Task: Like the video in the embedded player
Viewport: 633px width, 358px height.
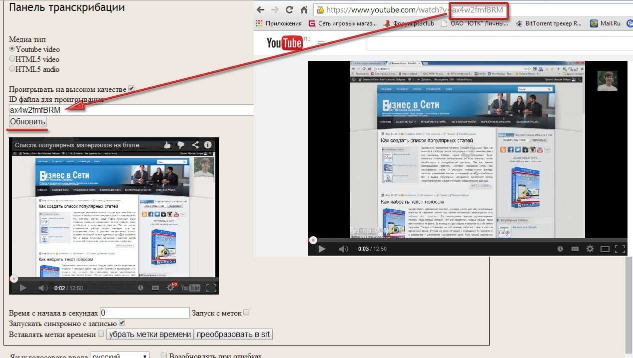Action: point(167,145)
